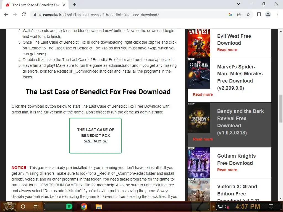
Task: Click the page scrollbar thumb
Action: [281, 109]
